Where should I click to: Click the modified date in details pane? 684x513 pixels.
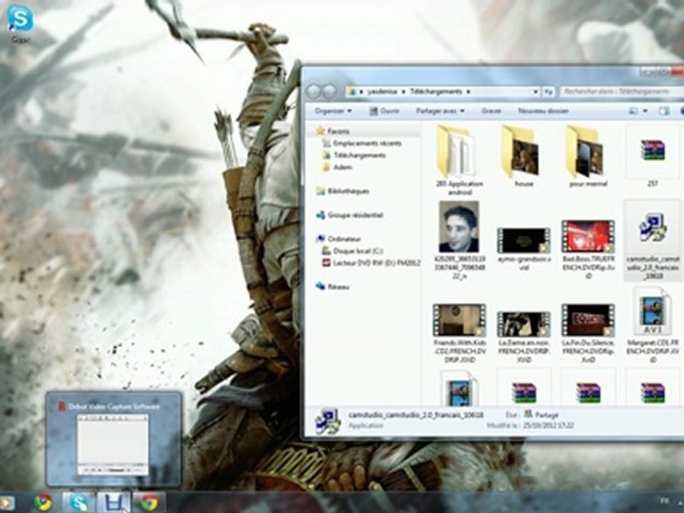(x=549, y=425)
